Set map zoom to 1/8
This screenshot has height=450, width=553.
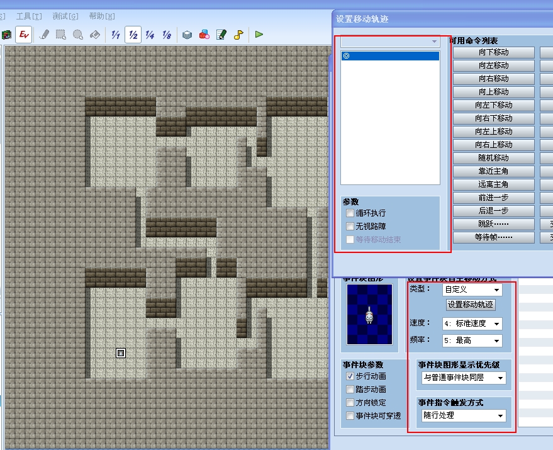click(167, 35)
